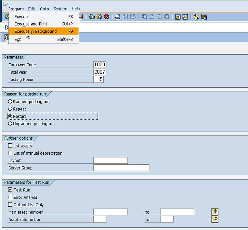This screenshot has width=248, height=230.
Task: Check the List assets checkbox
Action: (10, 145)
